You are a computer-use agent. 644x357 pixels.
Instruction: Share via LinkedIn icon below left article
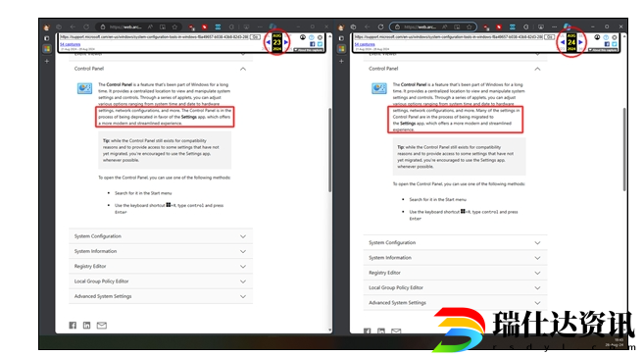coord(86,326)
